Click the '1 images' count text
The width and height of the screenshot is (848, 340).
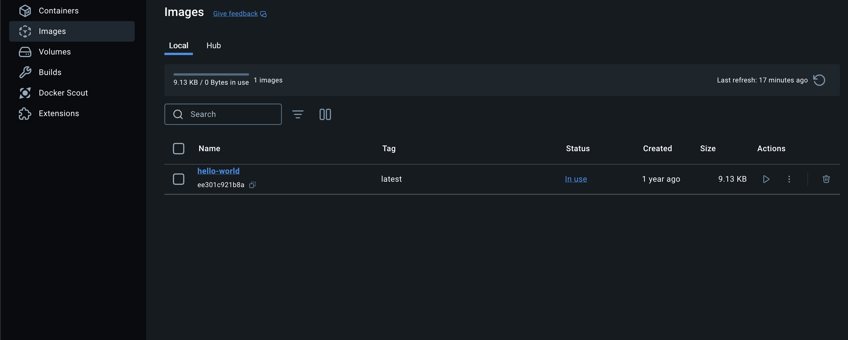268,80
